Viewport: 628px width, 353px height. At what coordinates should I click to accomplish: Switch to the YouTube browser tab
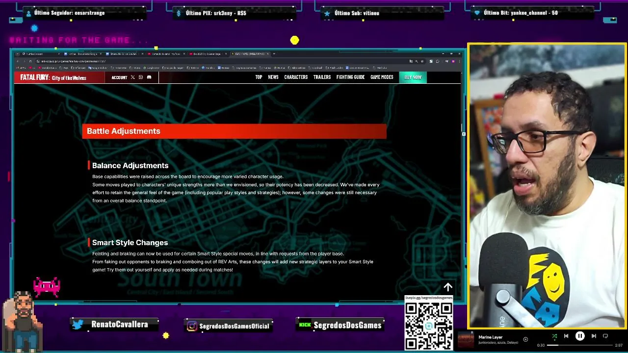tap(167, 54)
